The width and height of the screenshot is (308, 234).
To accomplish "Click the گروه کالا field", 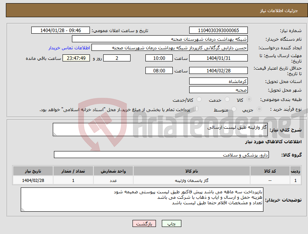I will pos(161,155).
